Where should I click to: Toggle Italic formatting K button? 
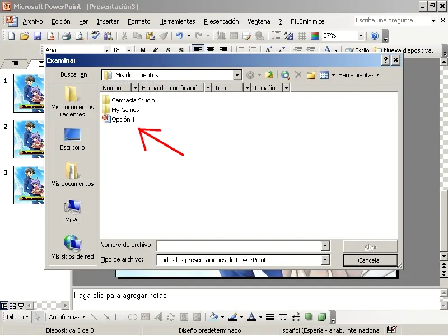156,50
